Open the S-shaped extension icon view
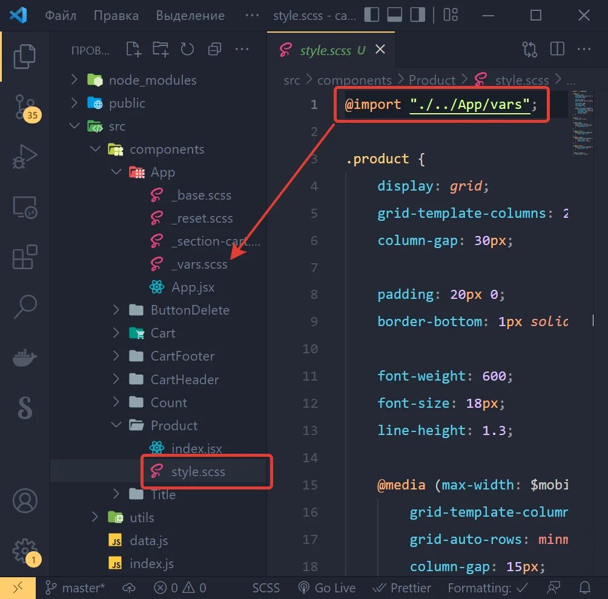Viewport: 608px width, 599px height. point(25,408)
